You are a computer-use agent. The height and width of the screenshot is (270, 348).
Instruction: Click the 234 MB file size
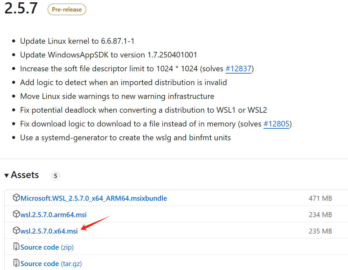pyautogui.click(x=320, y=215)
